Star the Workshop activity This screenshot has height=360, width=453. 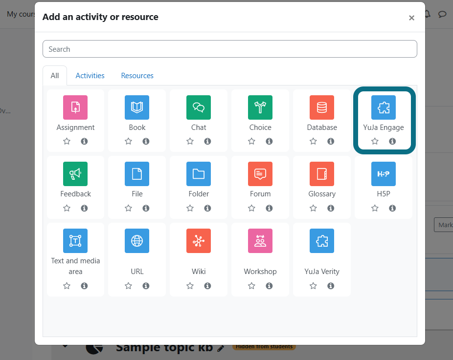pos(251,286)
